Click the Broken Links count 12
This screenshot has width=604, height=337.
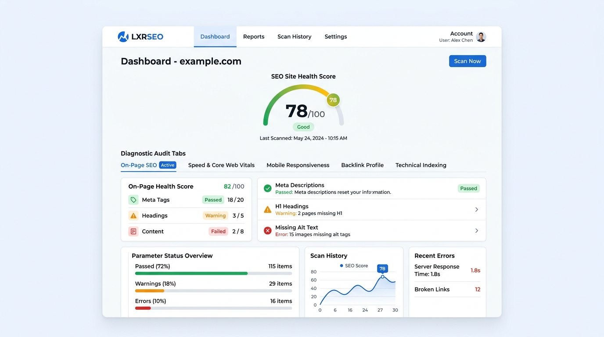click(x=478, y=290)
